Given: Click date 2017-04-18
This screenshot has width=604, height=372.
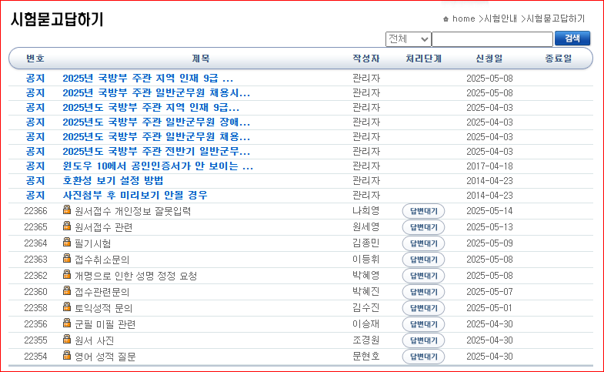Looking at the screenshot, I should [x=489, y=166].
